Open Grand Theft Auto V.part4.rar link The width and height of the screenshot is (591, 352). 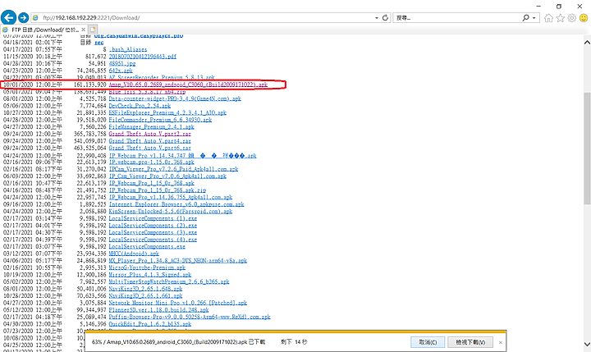point(150,141)
